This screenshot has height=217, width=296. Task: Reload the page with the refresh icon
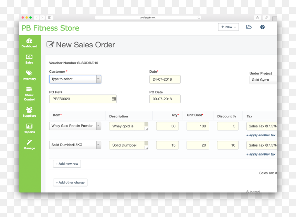coord(199,18)
